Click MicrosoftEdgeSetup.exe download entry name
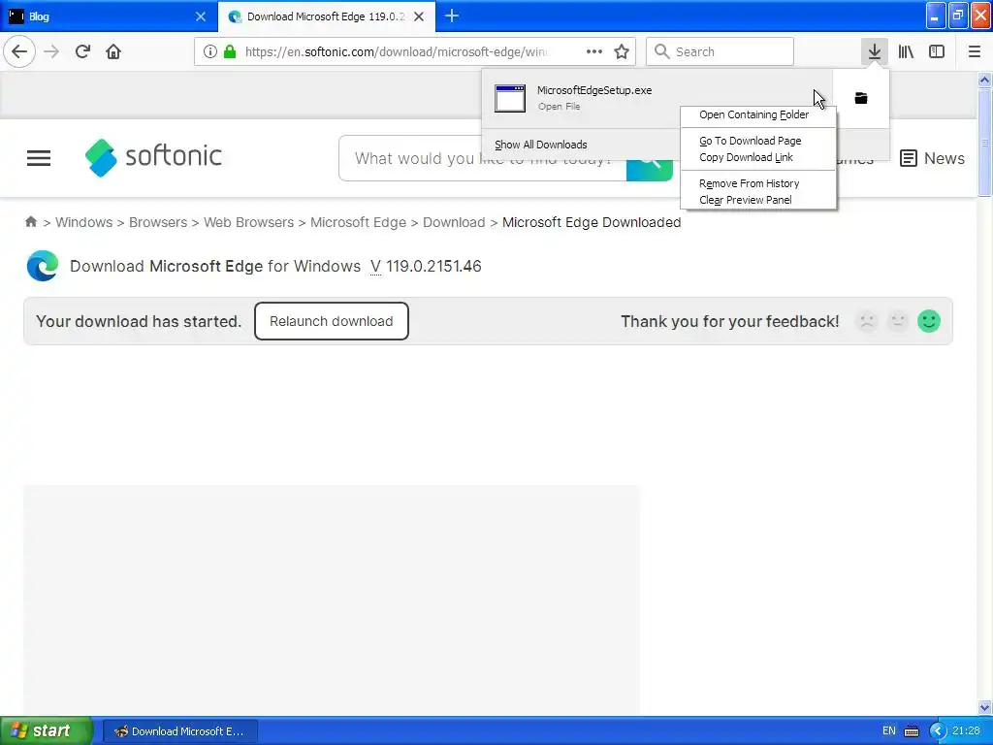The image size is (993, 745). 594,90
